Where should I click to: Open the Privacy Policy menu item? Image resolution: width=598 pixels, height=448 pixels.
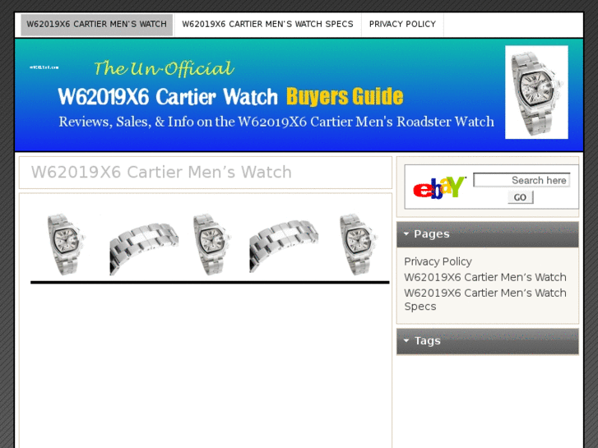402,25
